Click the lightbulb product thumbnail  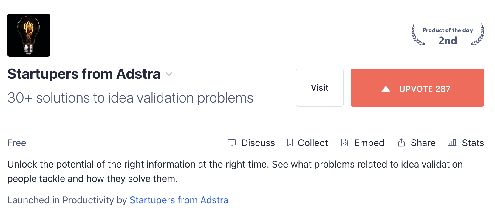pyautogui.click(x=29, y=35)
